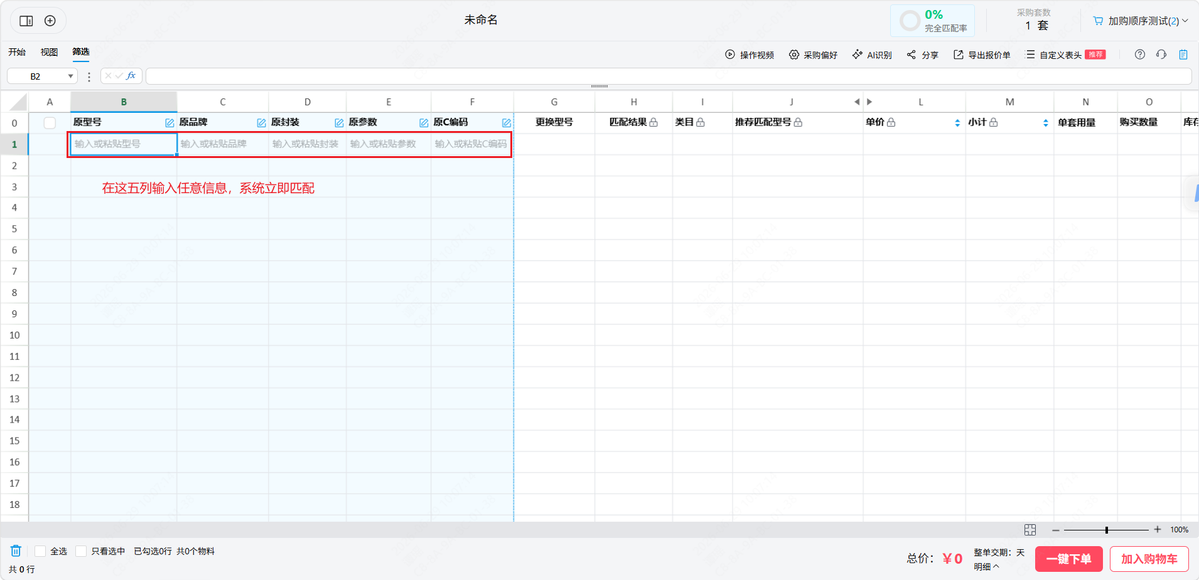The height and width of the screenshot is (580, 1199).
Task: Edit the 原封装 column header icon
Action: [339, 123]
